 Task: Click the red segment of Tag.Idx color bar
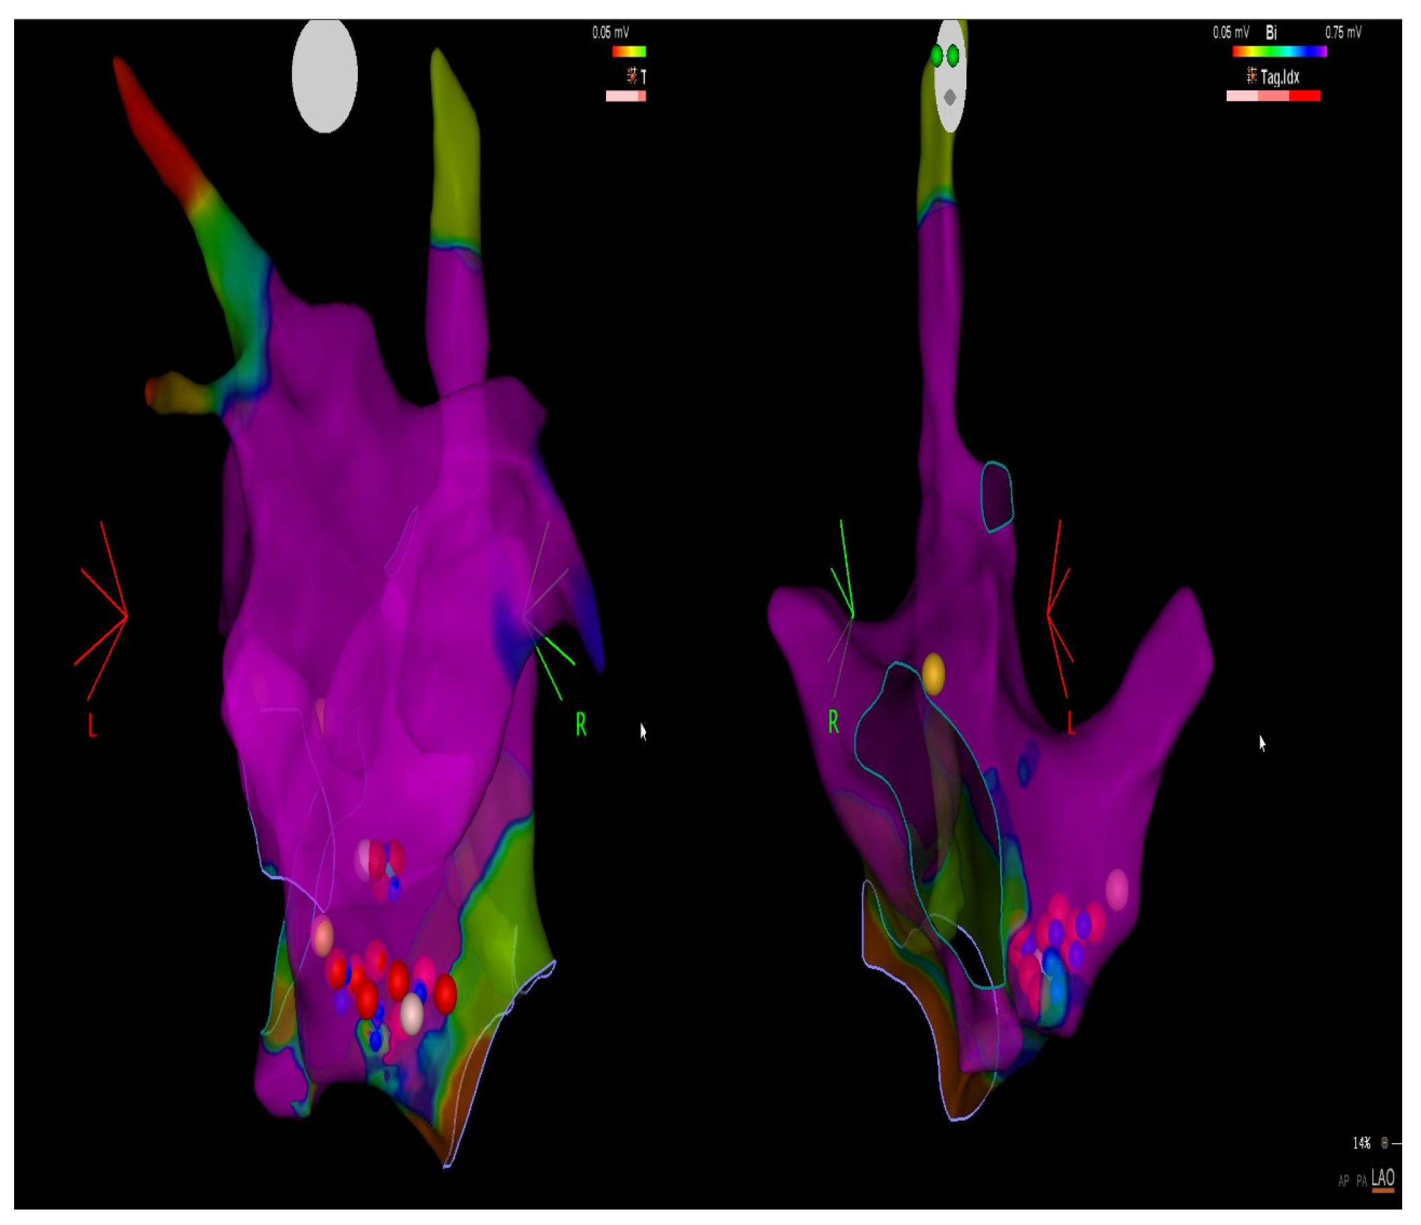pyautogui.click(x=1305, y=96)
